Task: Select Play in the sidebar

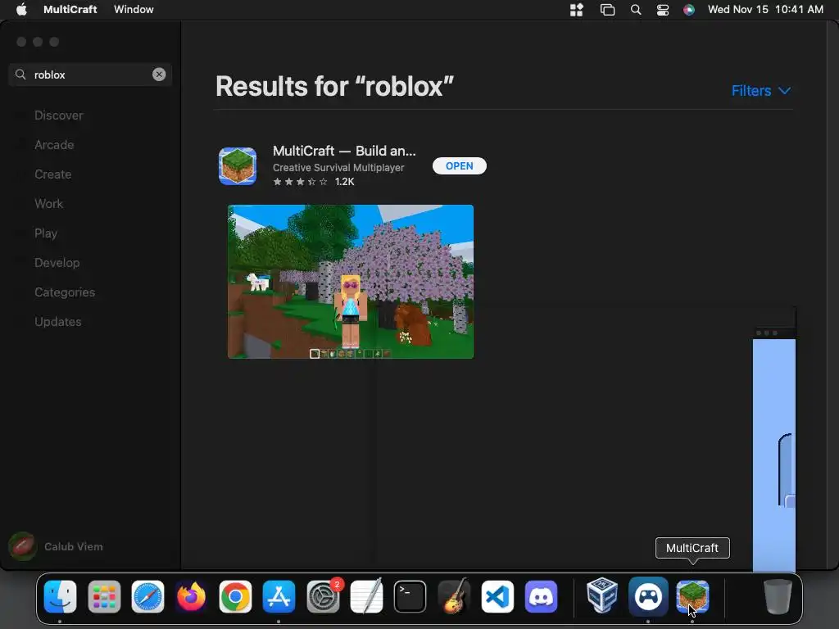Action: click(46, 233)
